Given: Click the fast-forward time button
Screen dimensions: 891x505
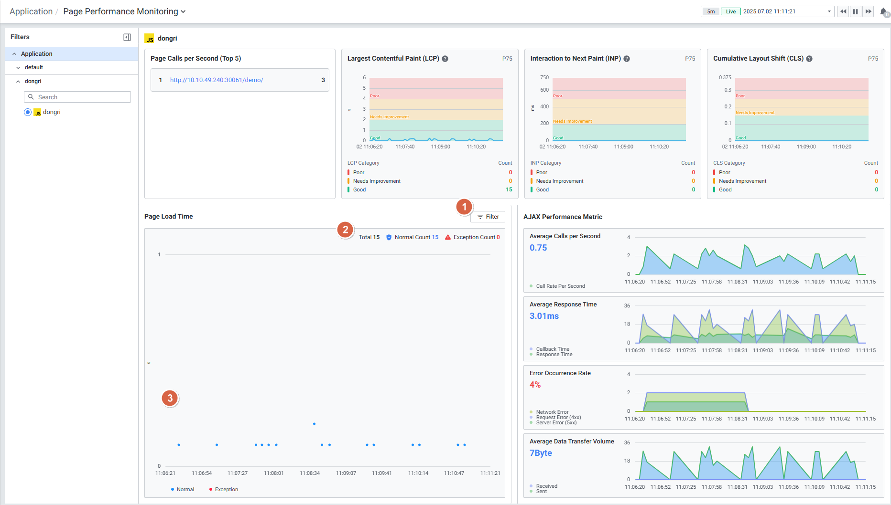Looking at the screenshot, I should [869, 11].
